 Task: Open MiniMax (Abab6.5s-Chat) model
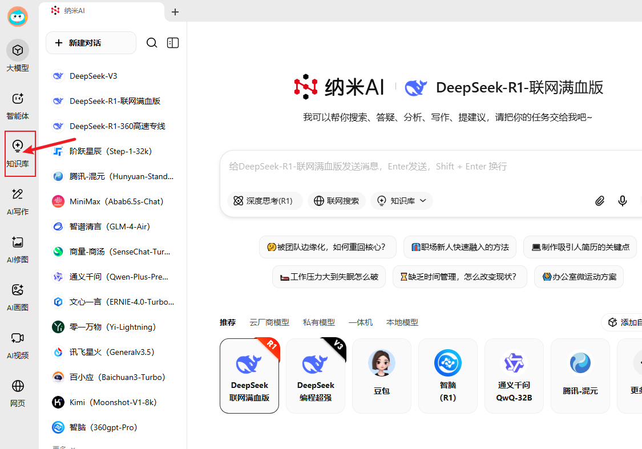tap(114, 201)
